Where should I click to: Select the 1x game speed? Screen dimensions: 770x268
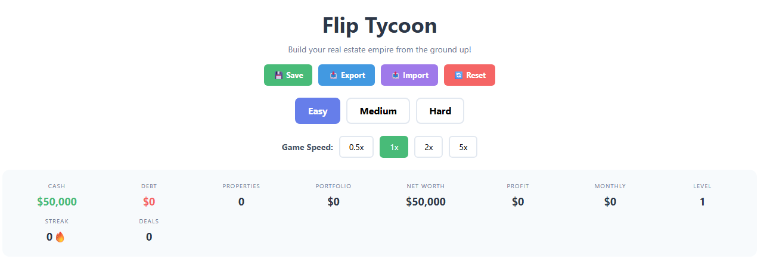[x=394, y=147]
